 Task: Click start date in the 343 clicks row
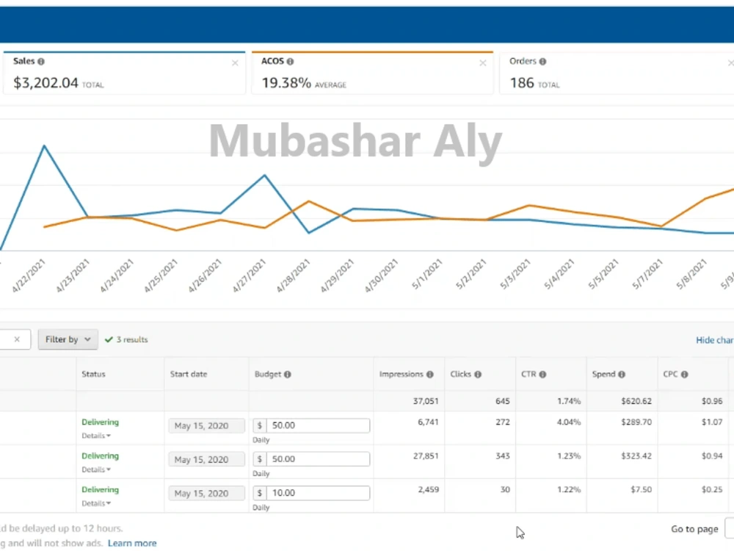206,460
